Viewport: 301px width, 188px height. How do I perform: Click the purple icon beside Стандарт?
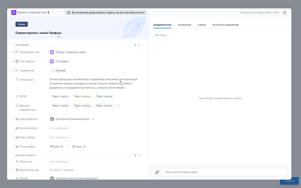tap(52, 61)
